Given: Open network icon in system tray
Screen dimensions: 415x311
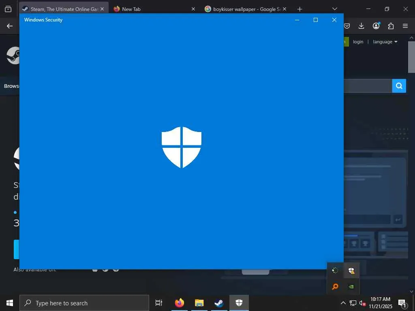Looking at the screenshot, I should tap(353, 303).
